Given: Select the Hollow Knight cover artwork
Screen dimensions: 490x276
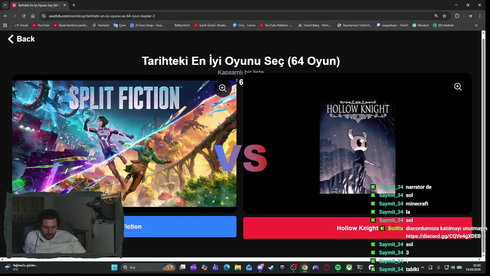Looking at the screenshot, I should [x=358, y=147].
